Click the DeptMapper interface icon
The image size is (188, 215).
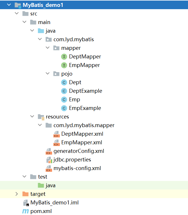click(x=64, y=57)
